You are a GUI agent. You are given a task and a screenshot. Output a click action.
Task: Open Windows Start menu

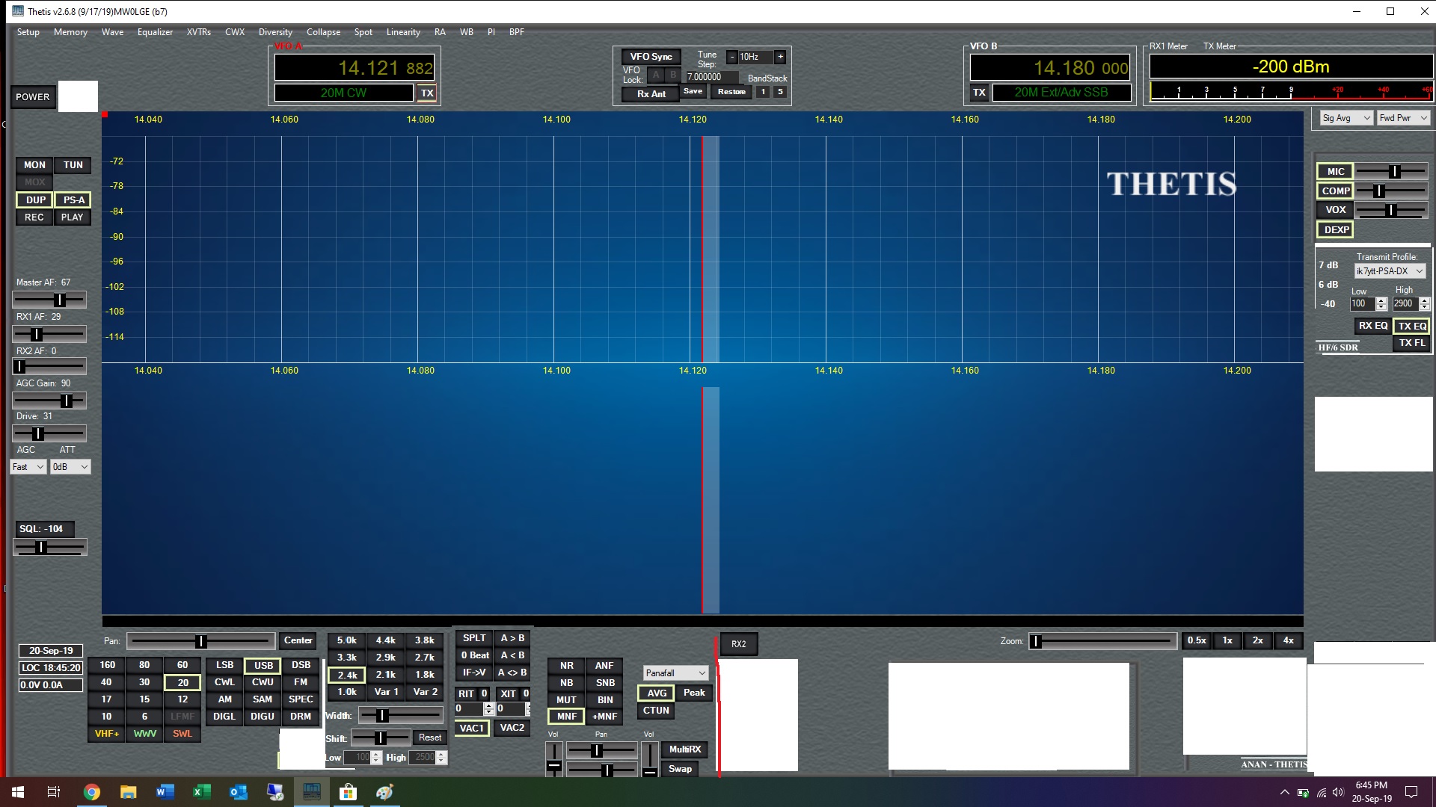(18, 792)
